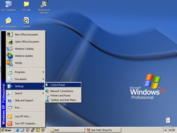Launch Windows Update from Start menu
The height and width of the screenshot is (133, 177).
coord(25,56)
